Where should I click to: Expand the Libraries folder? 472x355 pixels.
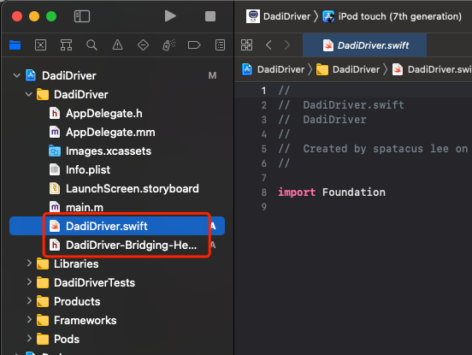[29, 263]
